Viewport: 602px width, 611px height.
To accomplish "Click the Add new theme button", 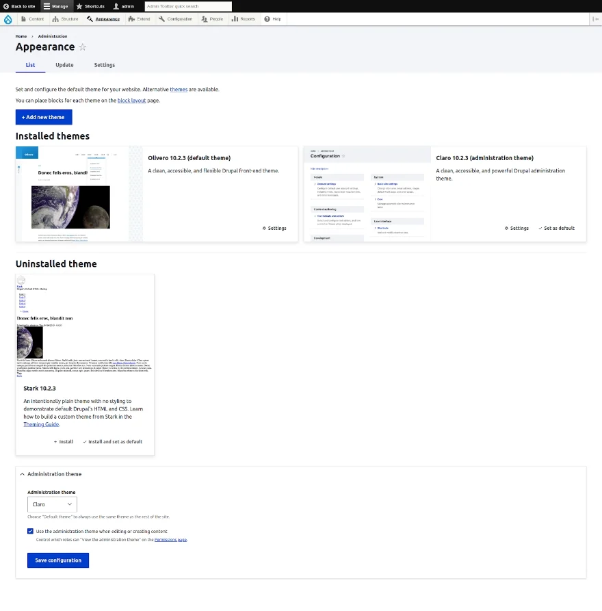I will click(43, 117).
